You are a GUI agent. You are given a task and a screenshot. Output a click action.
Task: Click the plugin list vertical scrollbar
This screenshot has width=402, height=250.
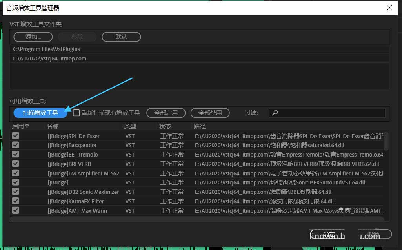(x=386, y=141)
